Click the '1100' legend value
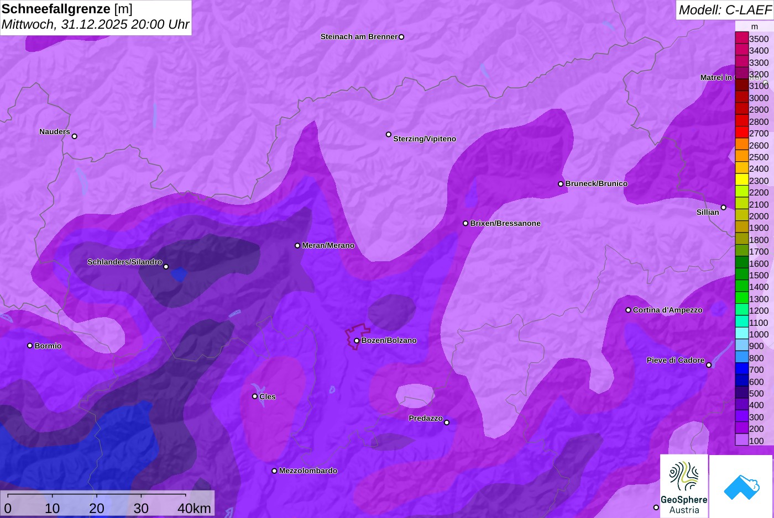 click(759, 323)
